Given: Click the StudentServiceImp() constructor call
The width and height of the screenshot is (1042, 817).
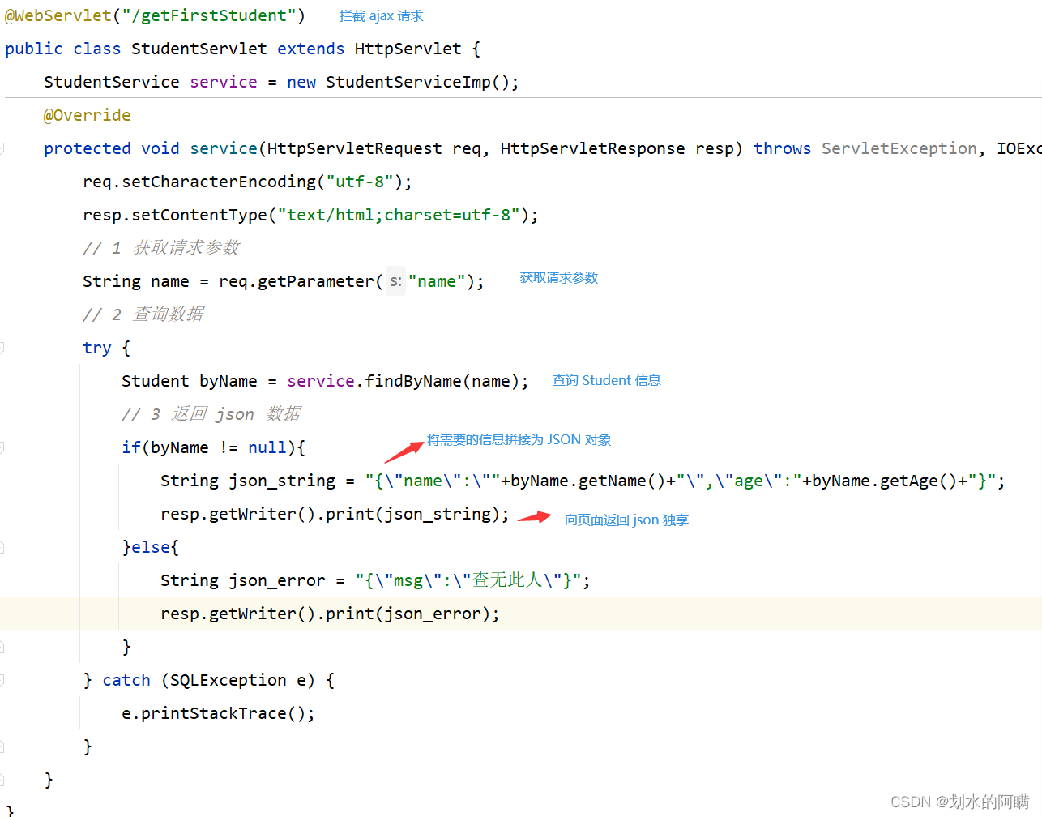Looking at the screenshot, I should (417, 82).
